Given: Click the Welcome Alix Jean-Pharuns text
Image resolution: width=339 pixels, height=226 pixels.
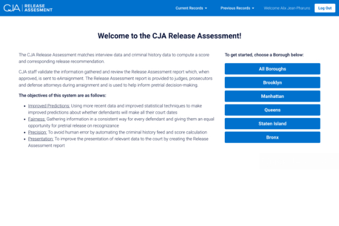Looking at the screenshot, I should pos(286,8).
